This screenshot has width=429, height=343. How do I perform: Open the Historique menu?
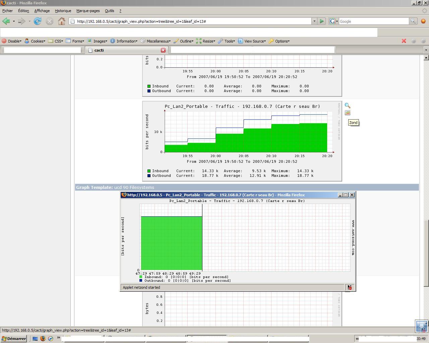pos(63,11)
